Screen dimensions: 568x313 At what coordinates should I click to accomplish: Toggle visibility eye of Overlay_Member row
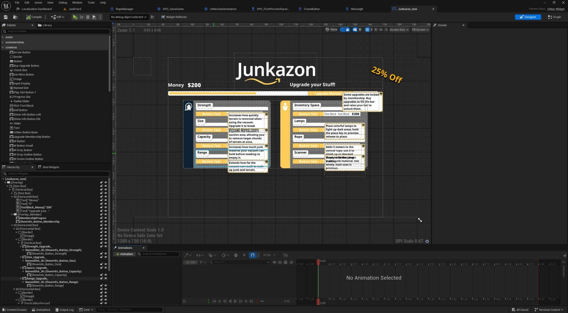click(x=106, y=214)
